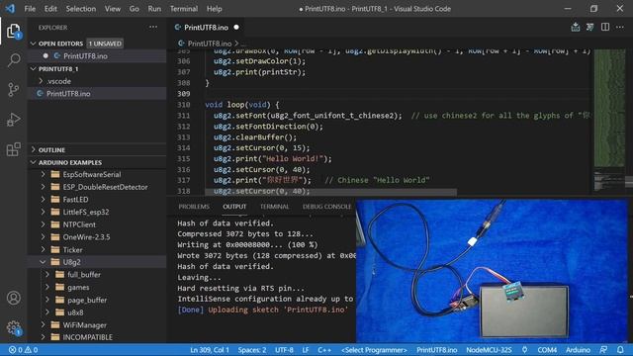Collapse the PRINTUTF8_1 folder section
This screenshot has width=633, height=356.
click(x=33, y=69)
